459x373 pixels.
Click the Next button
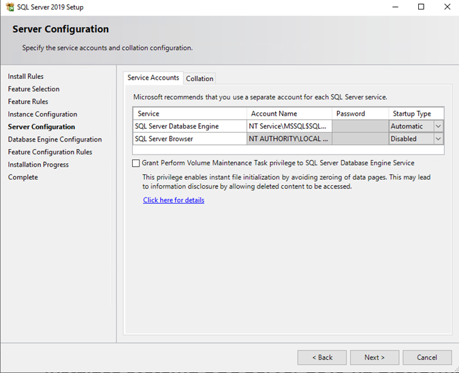coord(375,357)
